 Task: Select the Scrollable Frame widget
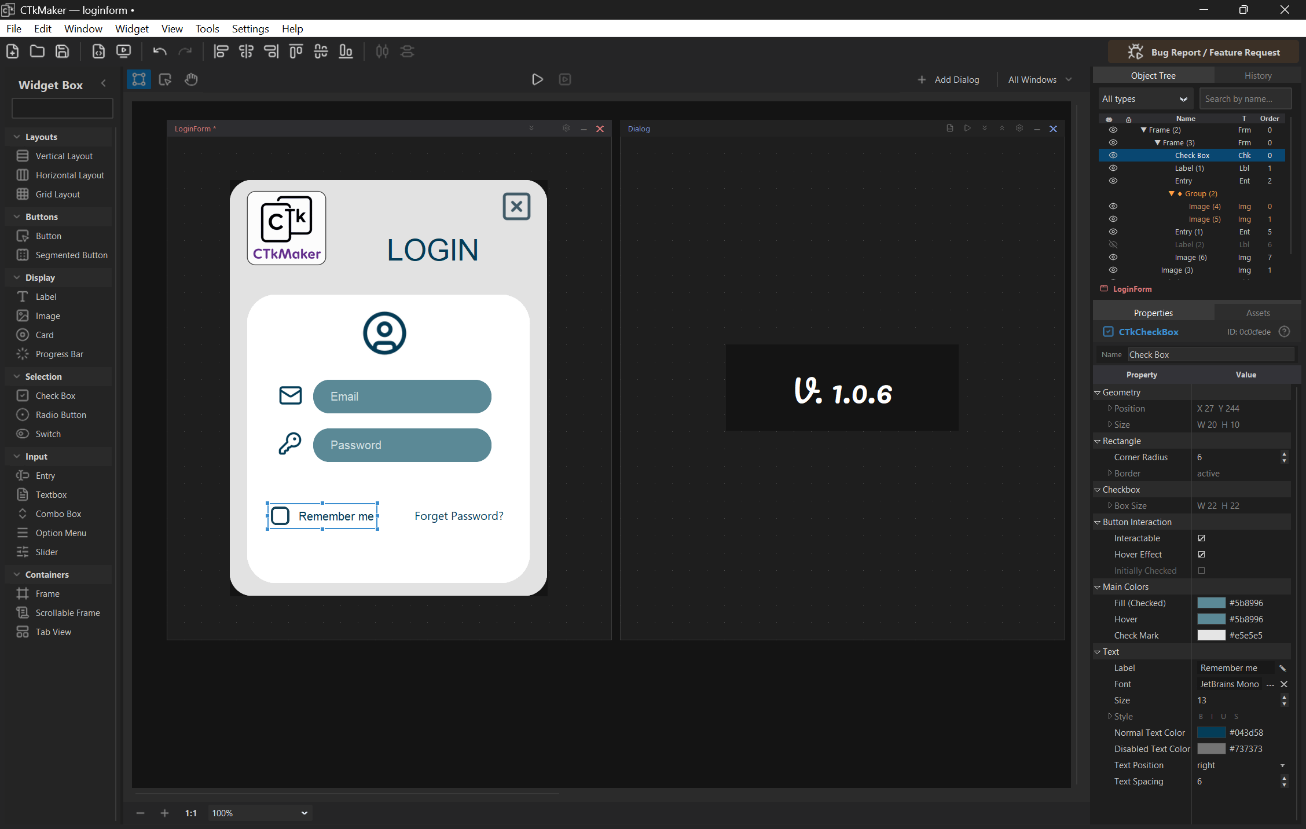tap(60, 613)
